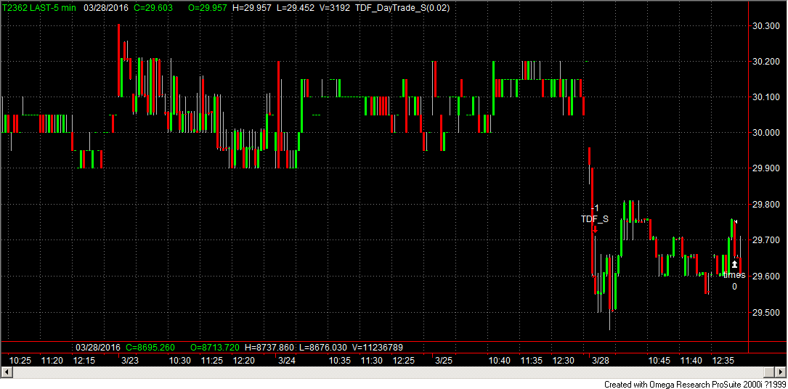
Task: Click the 11:35 time label
Action: (532, 361)
